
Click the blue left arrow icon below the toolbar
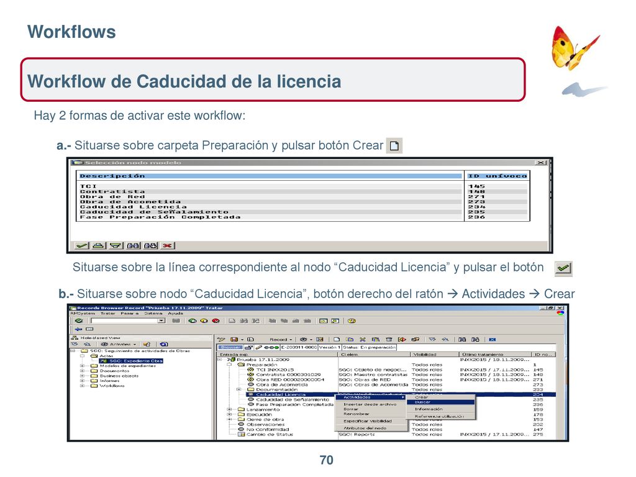[x=78, y=329]
